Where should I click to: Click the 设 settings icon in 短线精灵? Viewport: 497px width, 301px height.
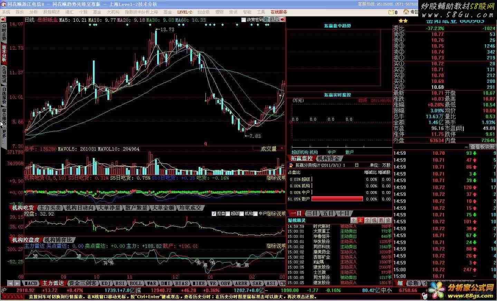click(388, 220)
